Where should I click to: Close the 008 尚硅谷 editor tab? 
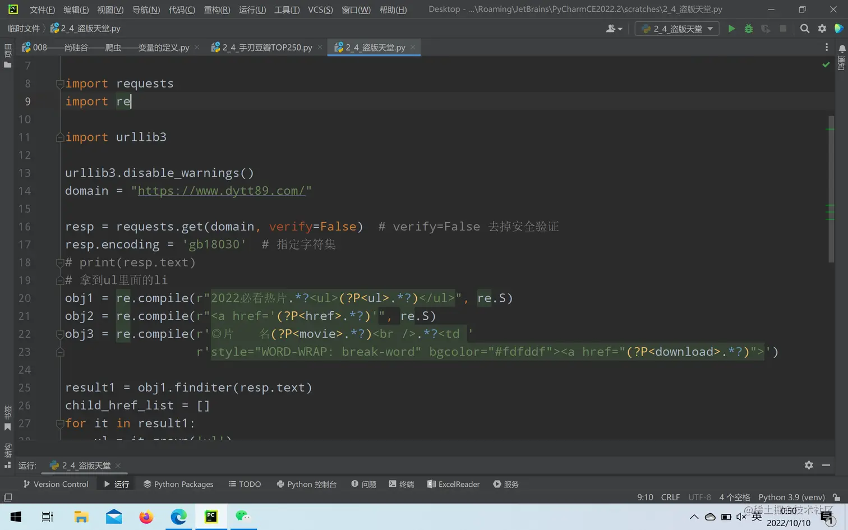(x=197, y=48)
